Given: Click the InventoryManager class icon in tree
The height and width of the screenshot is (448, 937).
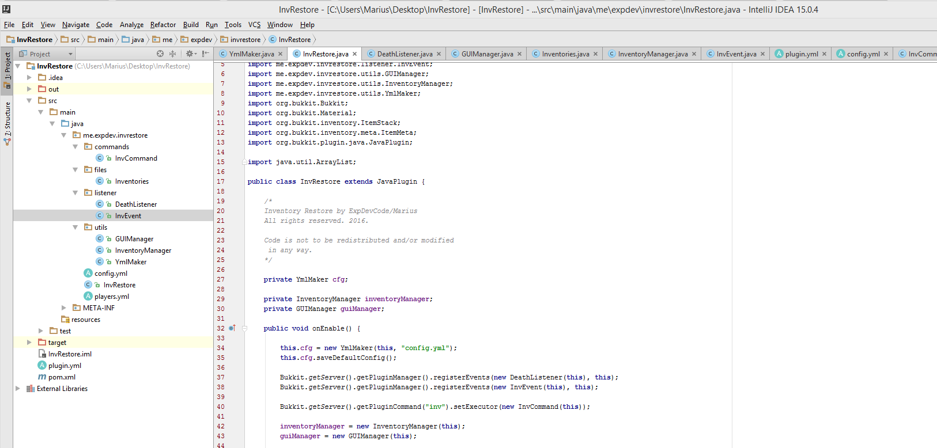Looking at the screenshot, I should point(100,250).
